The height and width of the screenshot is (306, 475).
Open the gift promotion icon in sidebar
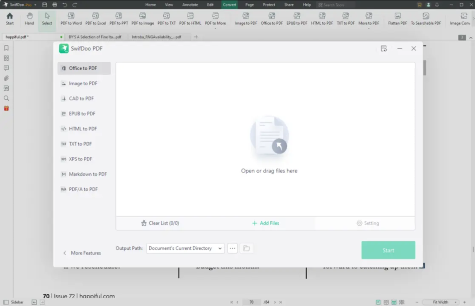6,108
